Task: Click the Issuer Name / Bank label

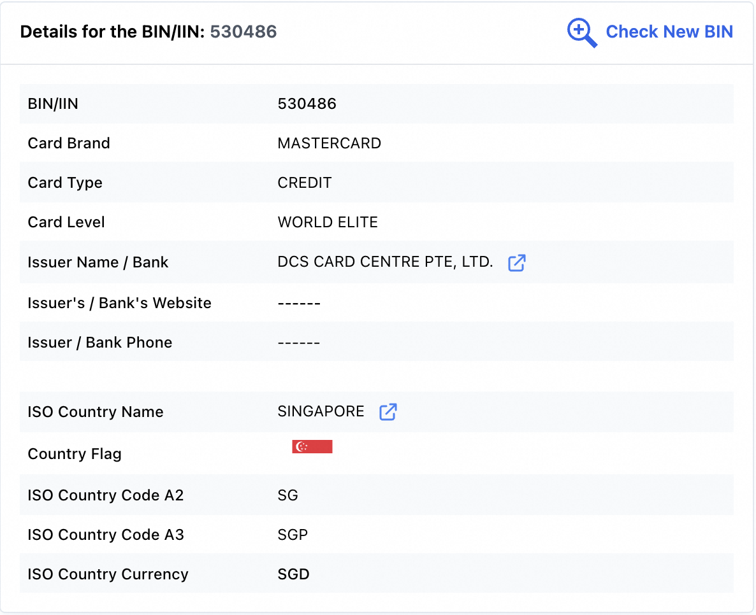Action: click(98, 262)
